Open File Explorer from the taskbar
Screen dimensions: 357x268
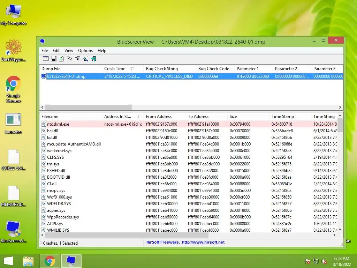pyautogui.click(x=28, y=261)
